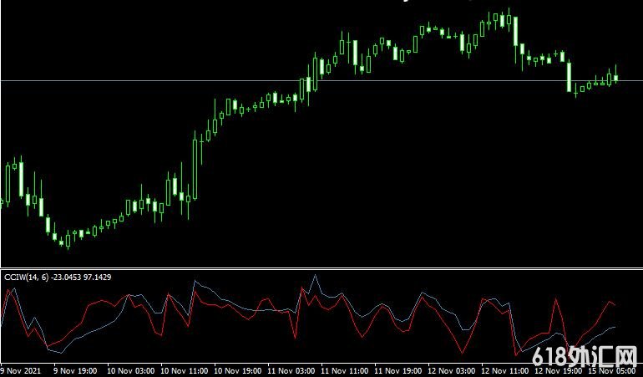Click the "9 Nov 2021" time axis label
This screenshot has height=377, width=643.
(x=21, y=370)
